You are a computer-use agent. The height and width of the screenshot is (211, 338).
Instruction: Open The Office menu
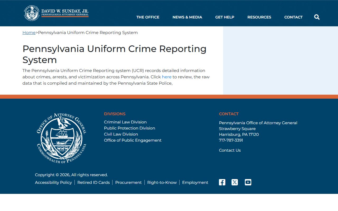[x=148, y=17]
